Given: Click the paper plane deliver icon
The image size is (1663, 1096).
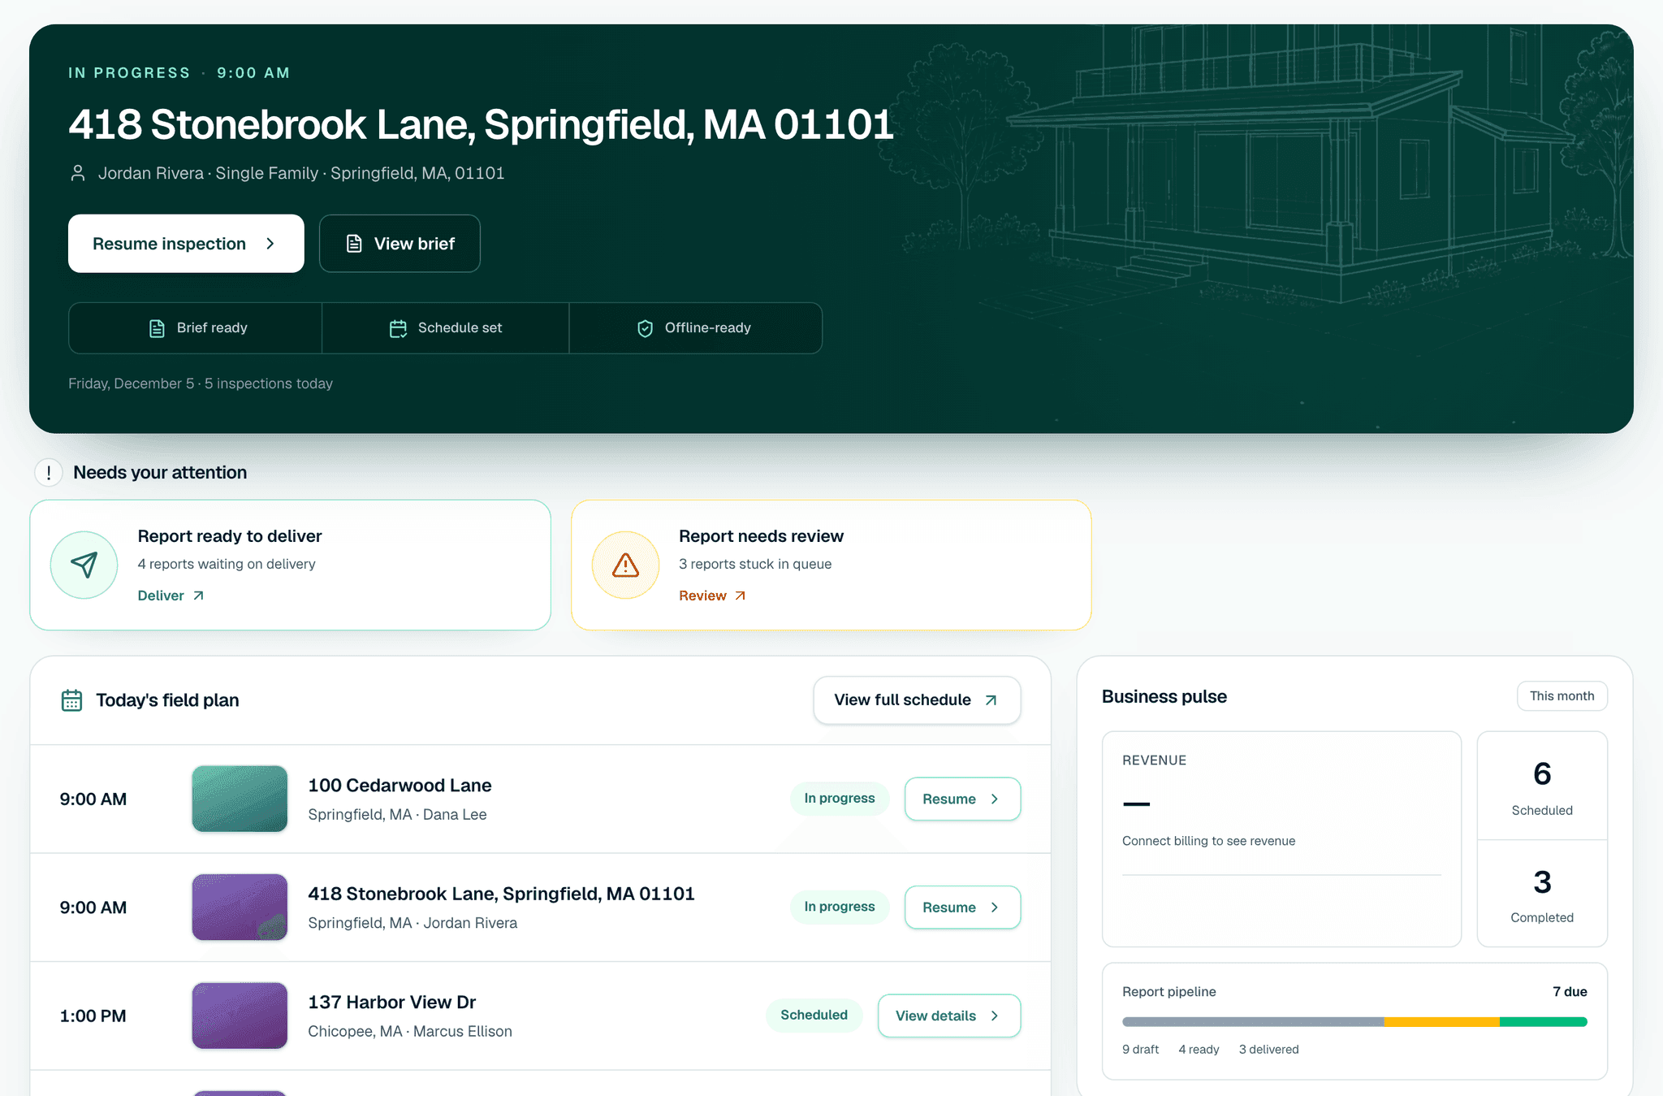Looking at the screenshot, I should tap(84, 565).
